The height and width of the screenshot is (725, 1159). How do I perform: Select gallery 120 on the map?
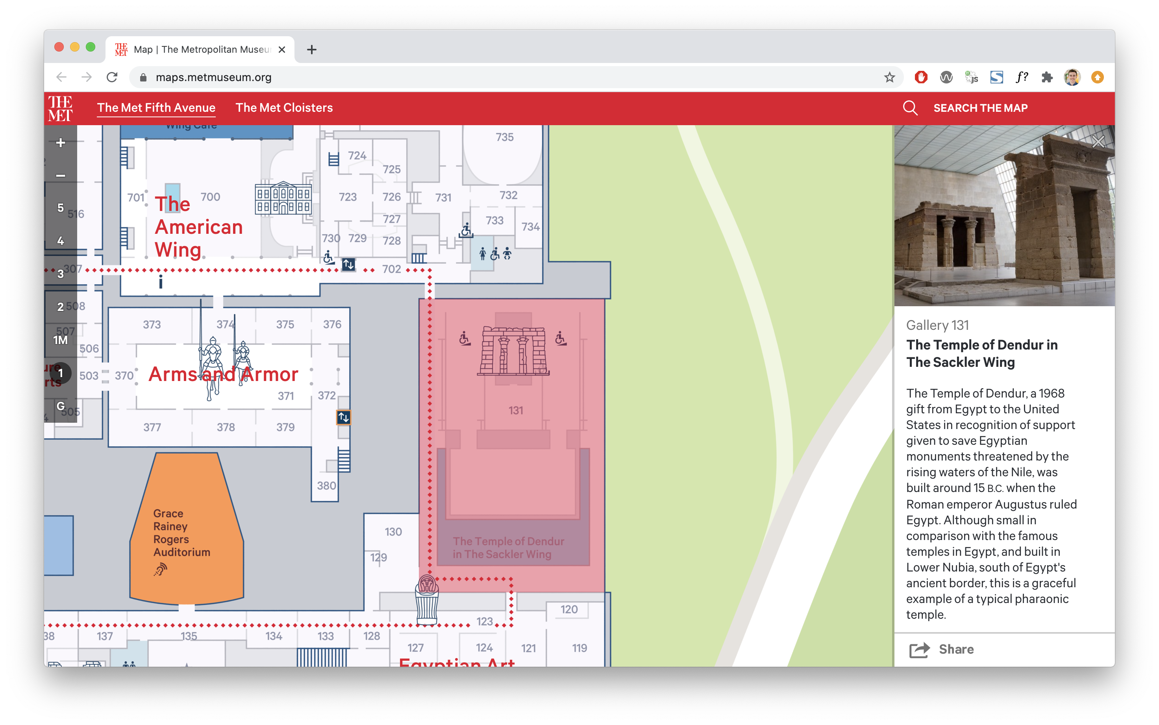pos(569,609)
